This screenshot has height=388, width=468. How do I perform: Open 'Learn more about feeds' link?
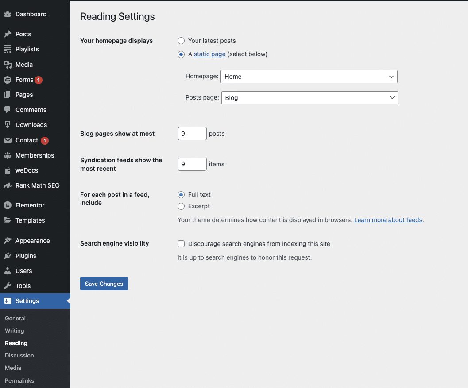click(388, 220)
